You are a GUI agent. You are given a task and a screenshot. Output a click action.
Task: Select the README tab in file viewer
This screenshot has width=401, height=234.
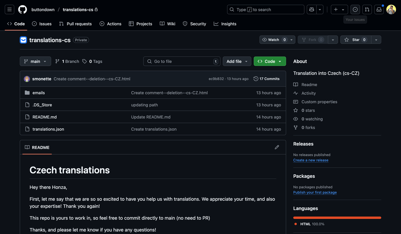point(37,147)
